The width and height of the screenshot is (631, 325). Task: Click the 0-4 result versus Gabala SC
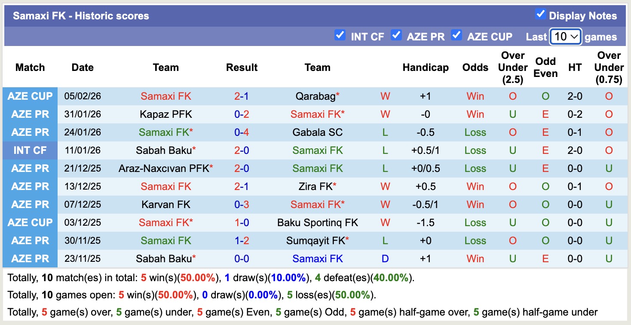click(242, 132)
